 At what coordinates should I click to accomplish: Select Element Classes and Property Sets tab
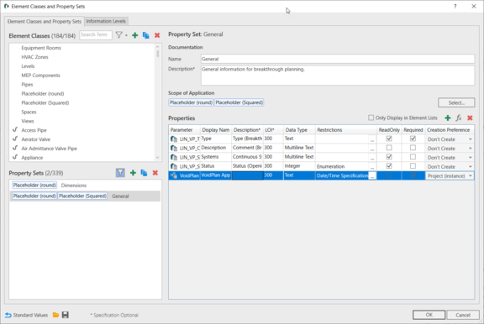[45, 21]
